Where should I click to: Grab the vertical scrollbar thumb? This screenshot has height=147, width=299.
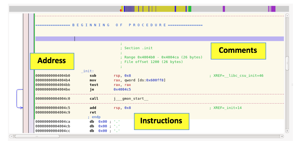(x=287, y=63)
